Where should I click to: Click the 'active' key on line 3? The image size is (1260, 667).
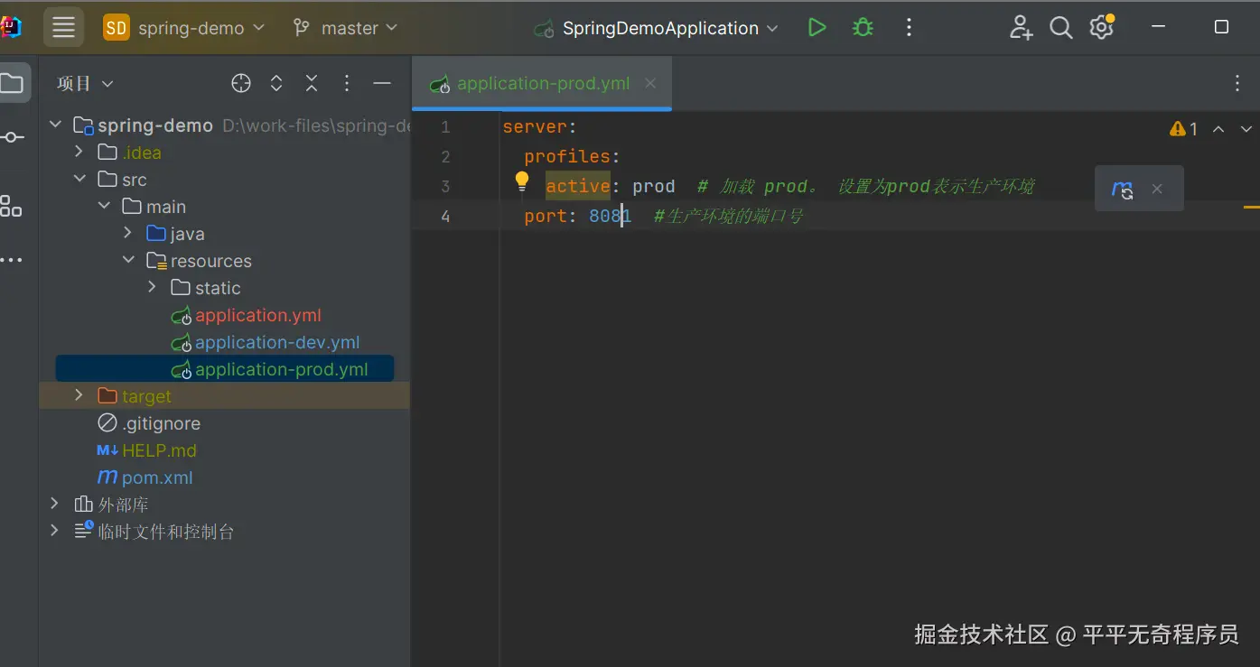point(578,186)
